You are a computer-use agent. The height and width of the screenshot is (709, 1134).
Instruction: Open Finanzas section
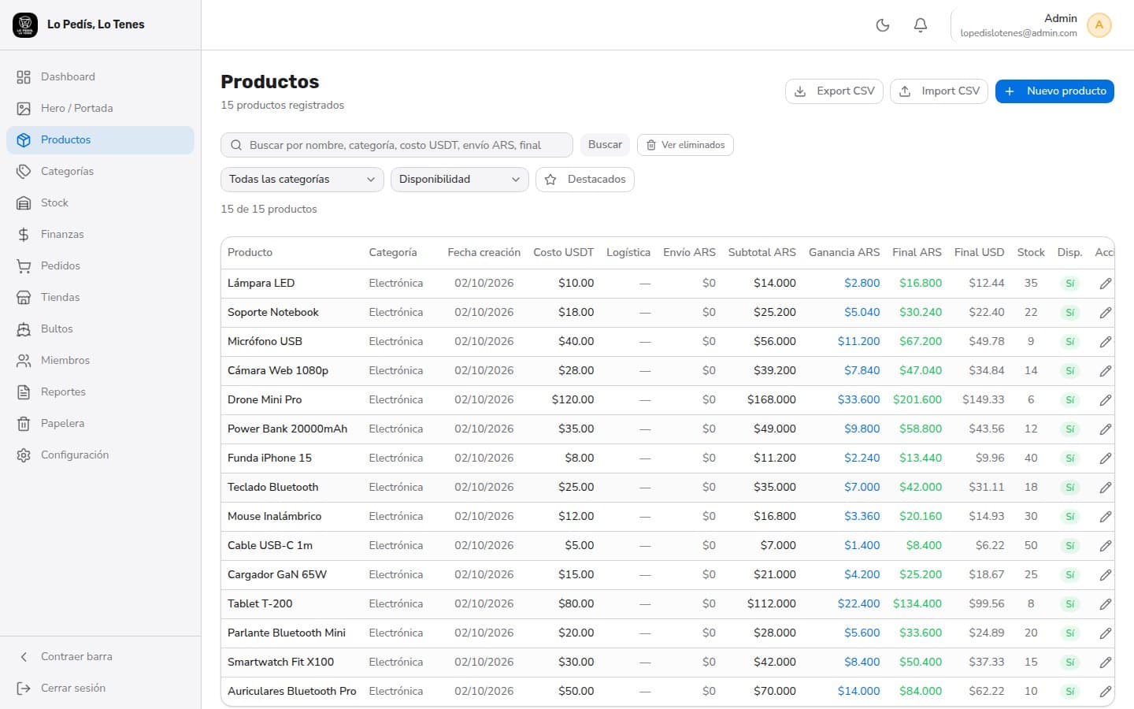click(x=101, y=234)
